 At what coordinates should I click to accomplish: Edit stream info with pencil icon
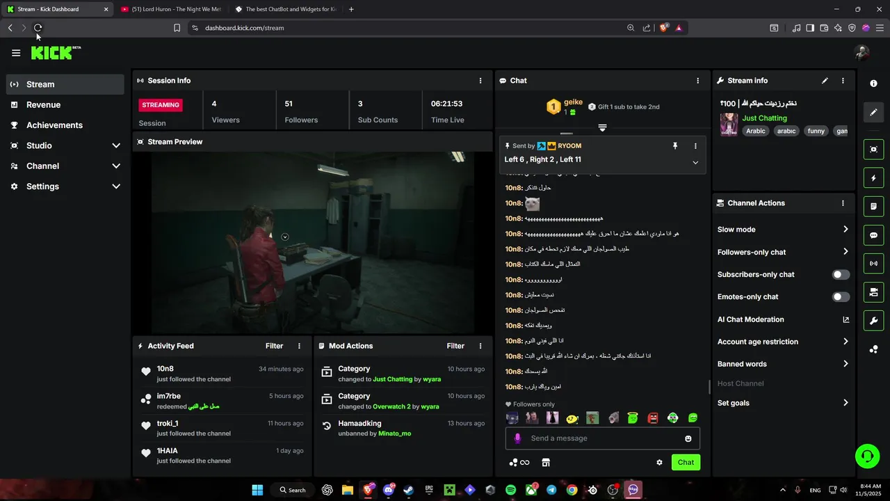[x=825, y=81]
